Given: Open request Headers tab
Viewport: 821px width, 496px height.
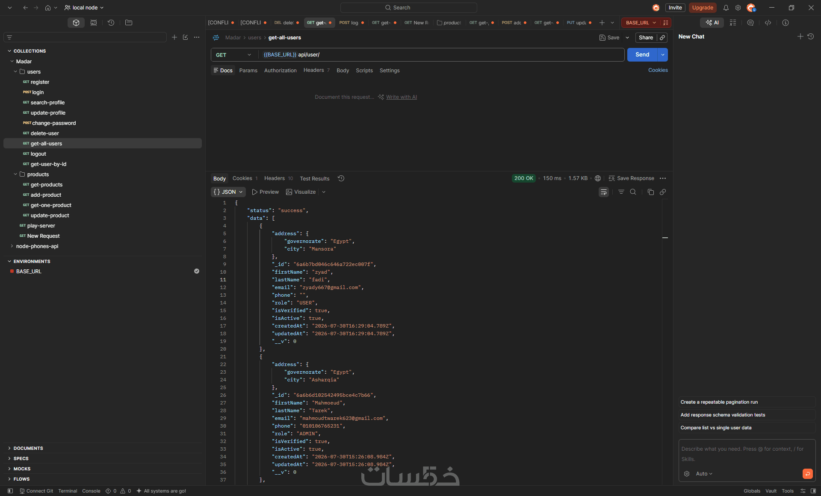Looking at the screenshot, I should (x=316, y=70).
